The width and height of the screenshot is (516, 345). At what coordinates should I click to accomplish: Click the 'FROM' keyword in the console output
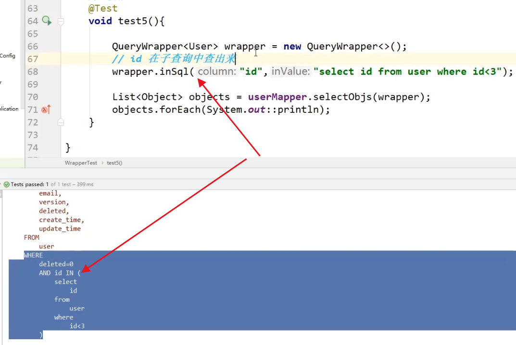(x=32, y=237)
